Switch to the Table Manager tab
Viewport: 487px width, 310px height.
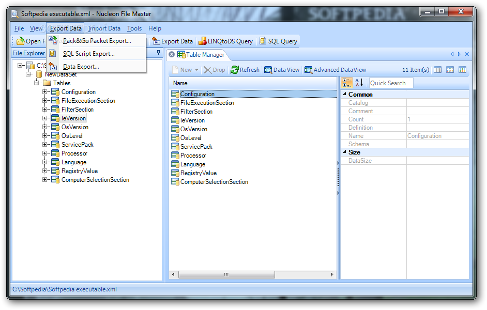coord(201,55)
